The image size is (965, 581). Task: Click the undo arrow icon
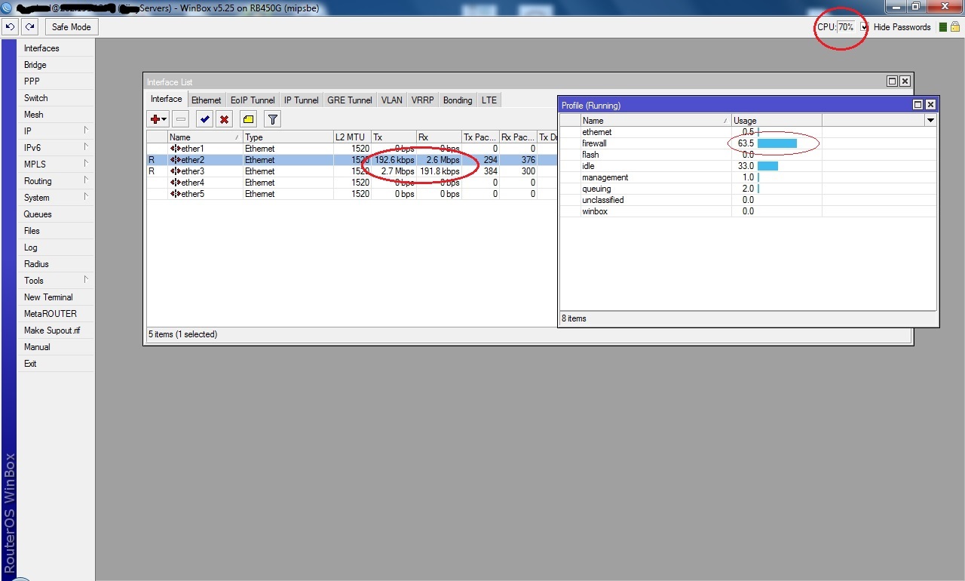pos(10,26)
